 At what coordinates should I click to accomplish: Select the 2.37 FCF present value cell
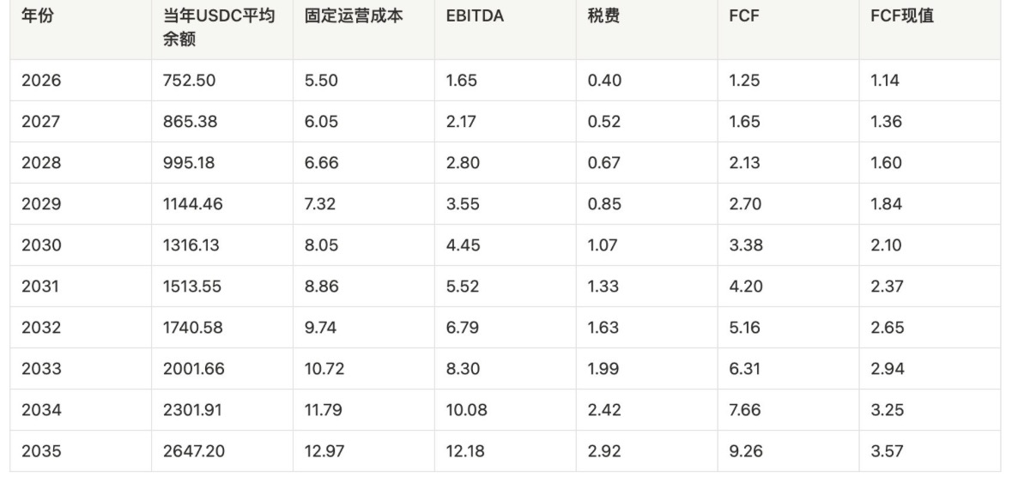[887, 287]
